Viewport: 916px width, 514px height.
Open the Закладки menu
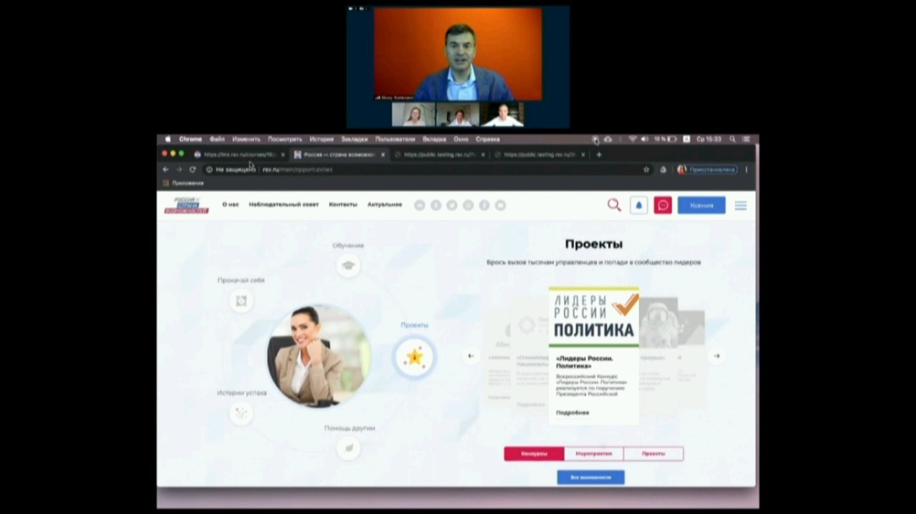pyautogui.click(x=354, y=139)
